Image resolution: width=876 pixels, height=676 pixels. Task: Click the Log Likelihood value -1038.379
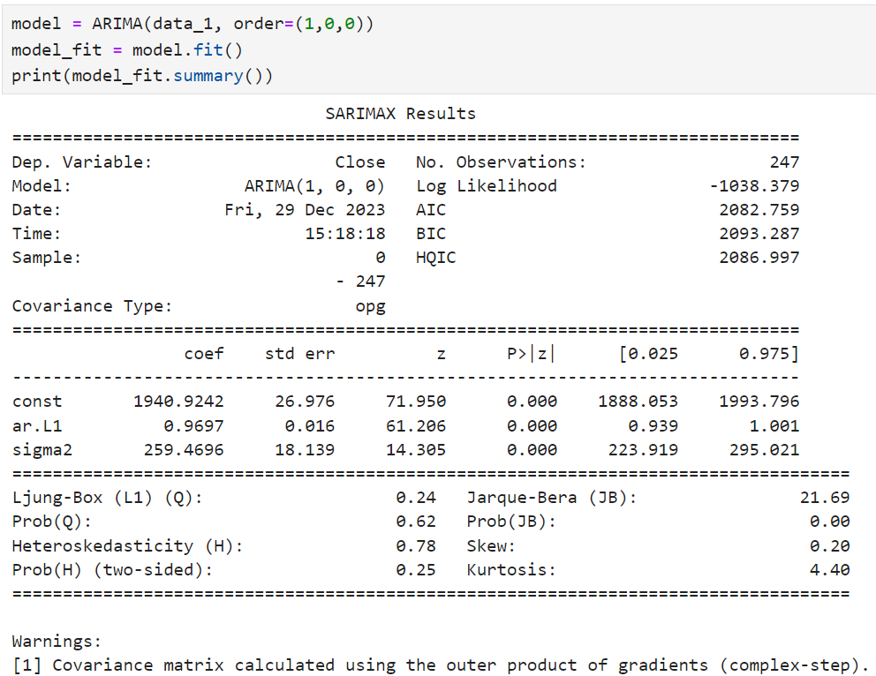click(754, 186)
